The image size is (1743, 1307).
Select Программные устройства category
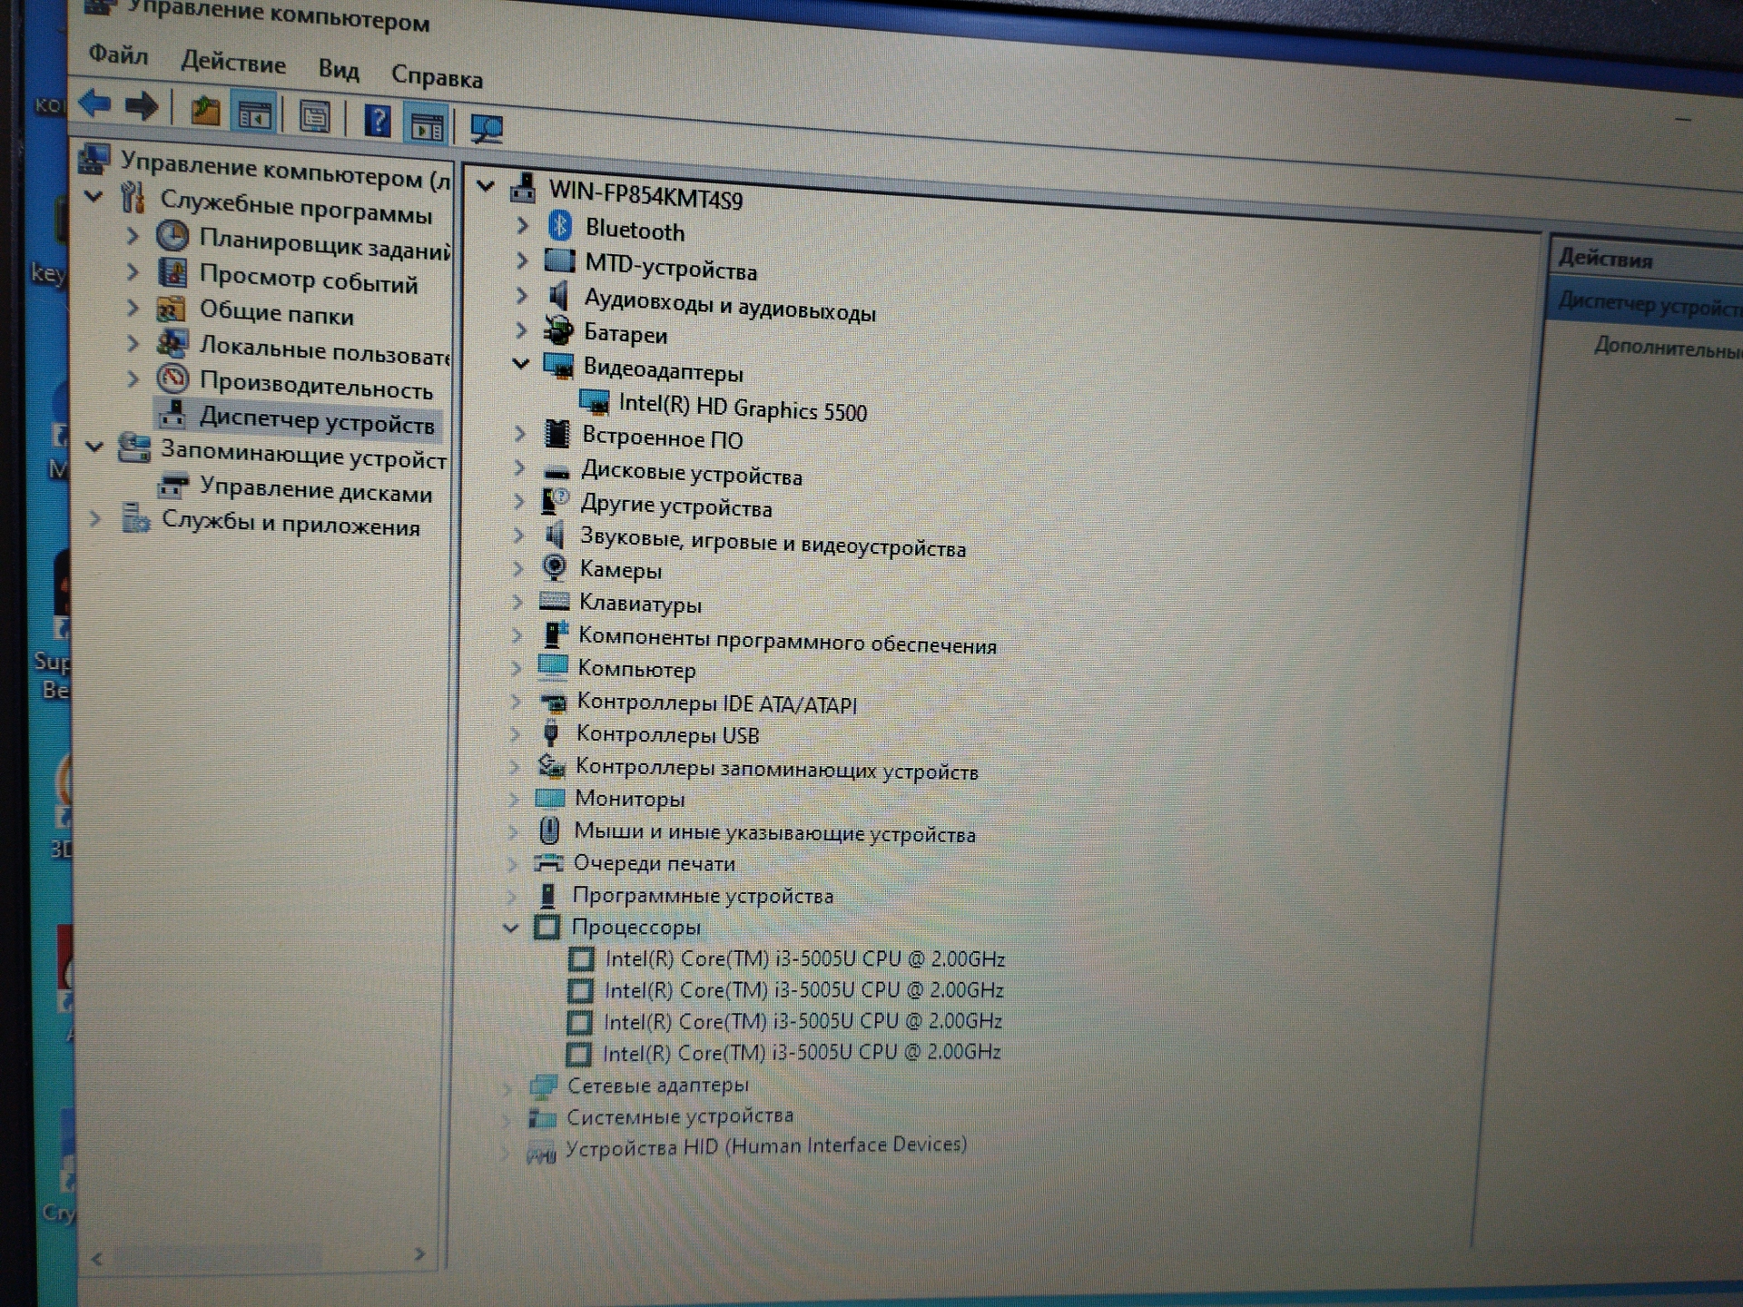[703, 896]
